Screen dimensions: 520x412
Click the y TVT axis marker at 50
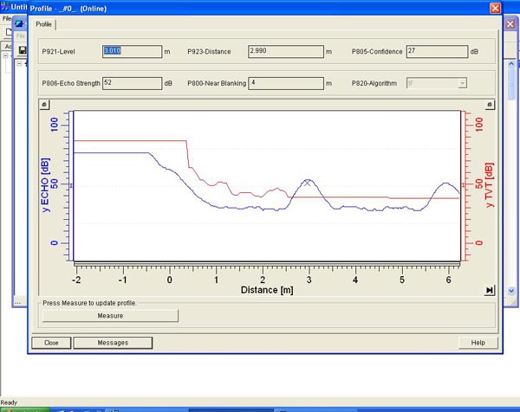pyautogui.click(x=464, y=185)
